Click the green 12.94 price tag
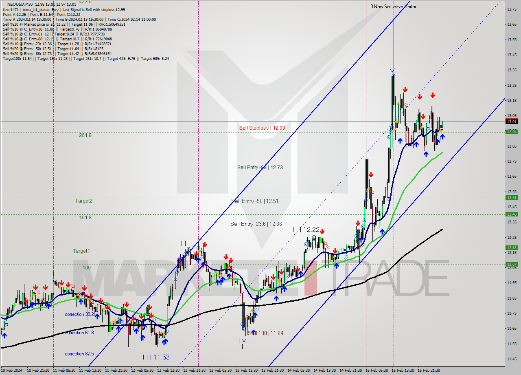 click(x=512, y=132)
